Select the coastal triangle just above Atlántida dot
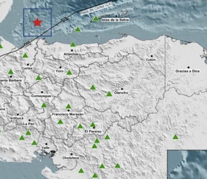This screenshot has height=179, width=207. tap(73, 44)
